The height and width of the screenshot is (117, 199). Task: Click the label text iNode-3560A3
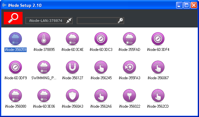point(72,106)
